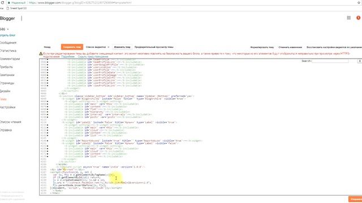Expand the folded userLocation includable line

[48, 67]
